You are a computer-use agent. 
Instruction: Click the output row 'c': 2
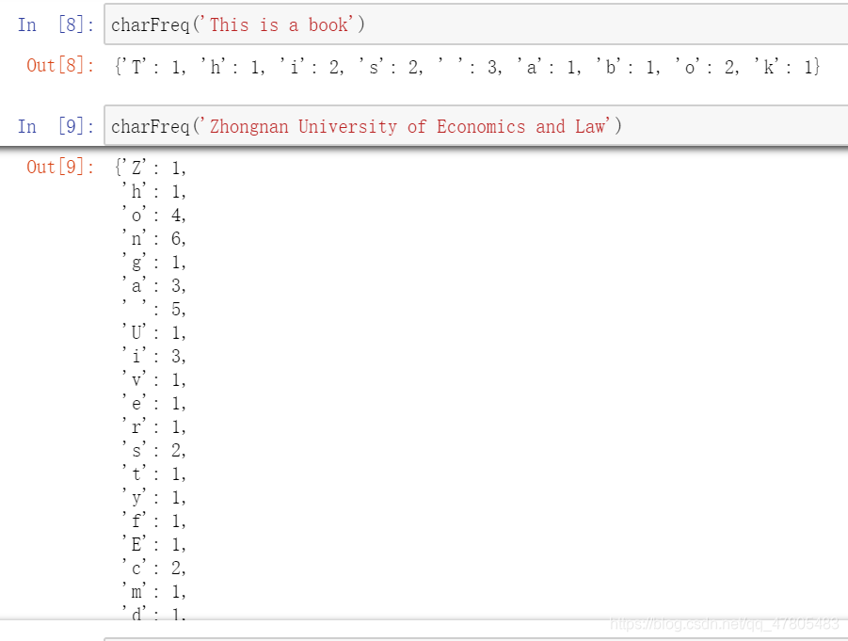tap(153, 568)
